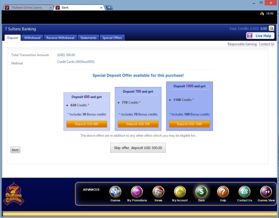The width and height of the screenshot is (279, 218).
Task: Minimize the casino window
Action: [x=254, y=3]
